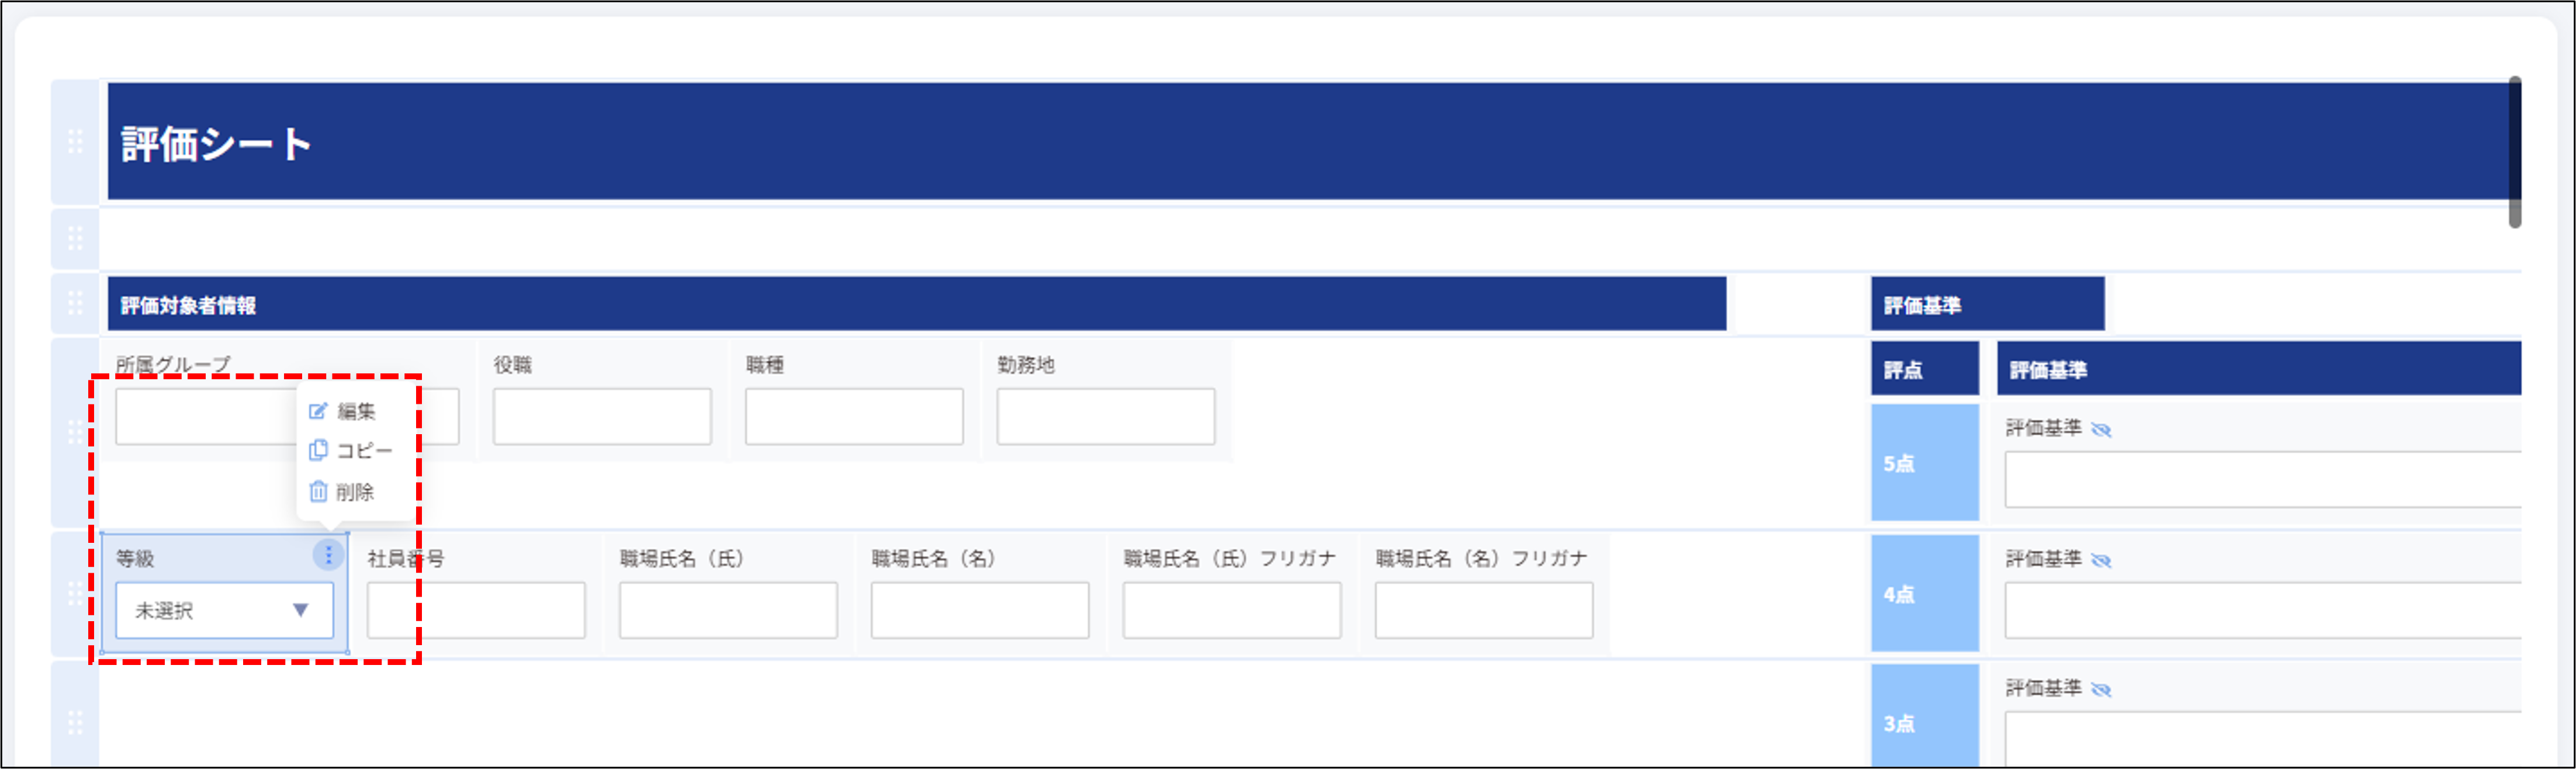Click the 社員番号 input field
2576x769 pixels.
click(x=476, y=610)
